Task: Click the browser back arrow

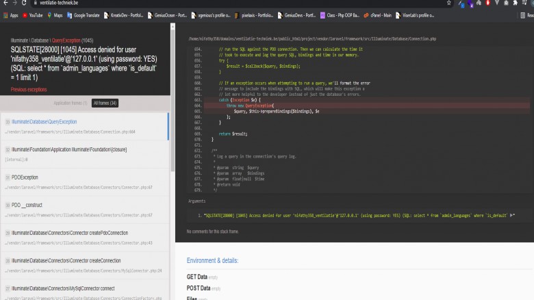Action: (x=5, y=3)
